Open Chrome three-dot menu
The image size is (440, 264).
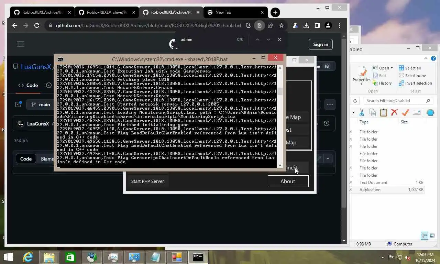[339, 25]
